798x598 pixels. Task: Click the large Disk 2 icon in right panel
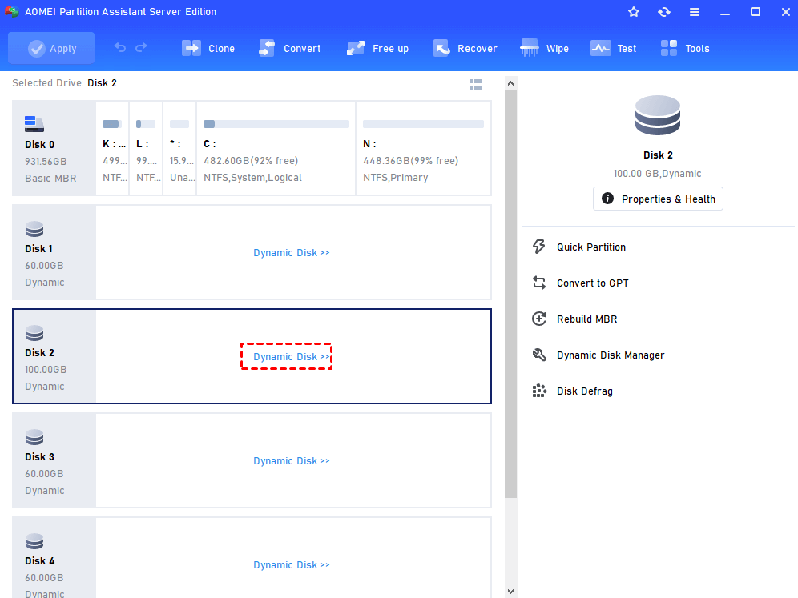[658, 115]
